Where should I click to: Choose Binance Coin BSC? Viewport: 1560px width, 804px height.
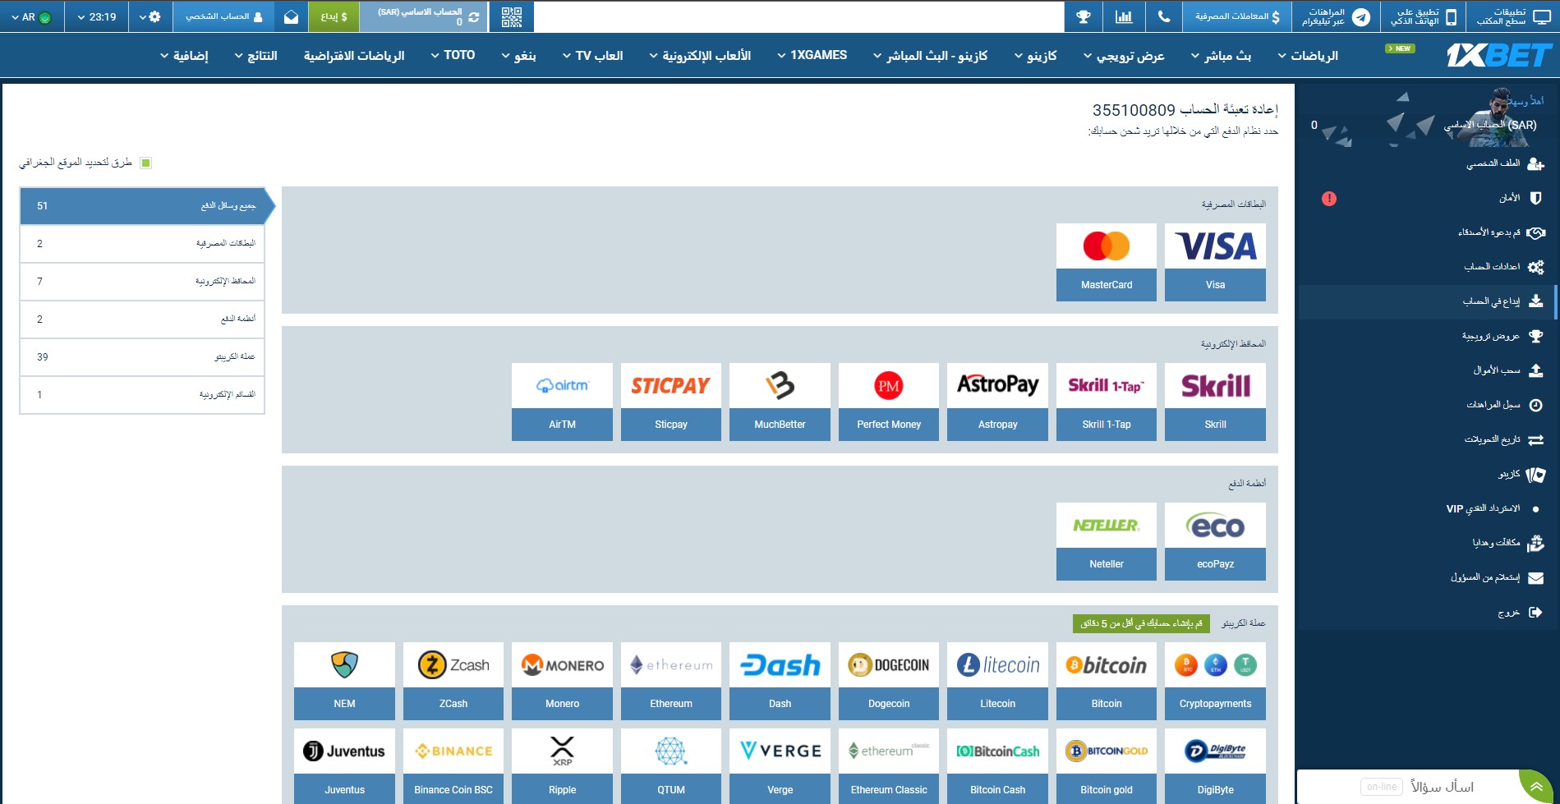(x=453, y=766)
